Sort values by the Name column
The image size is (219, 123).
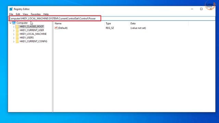(x=79, y=24)
